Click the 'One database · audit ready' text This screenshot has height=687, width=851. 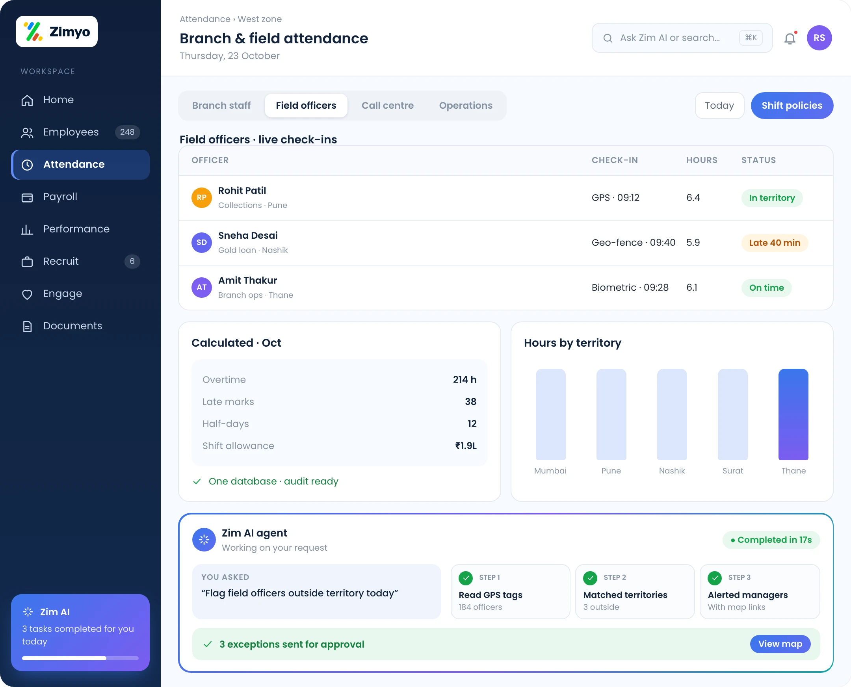click(273, 482)
